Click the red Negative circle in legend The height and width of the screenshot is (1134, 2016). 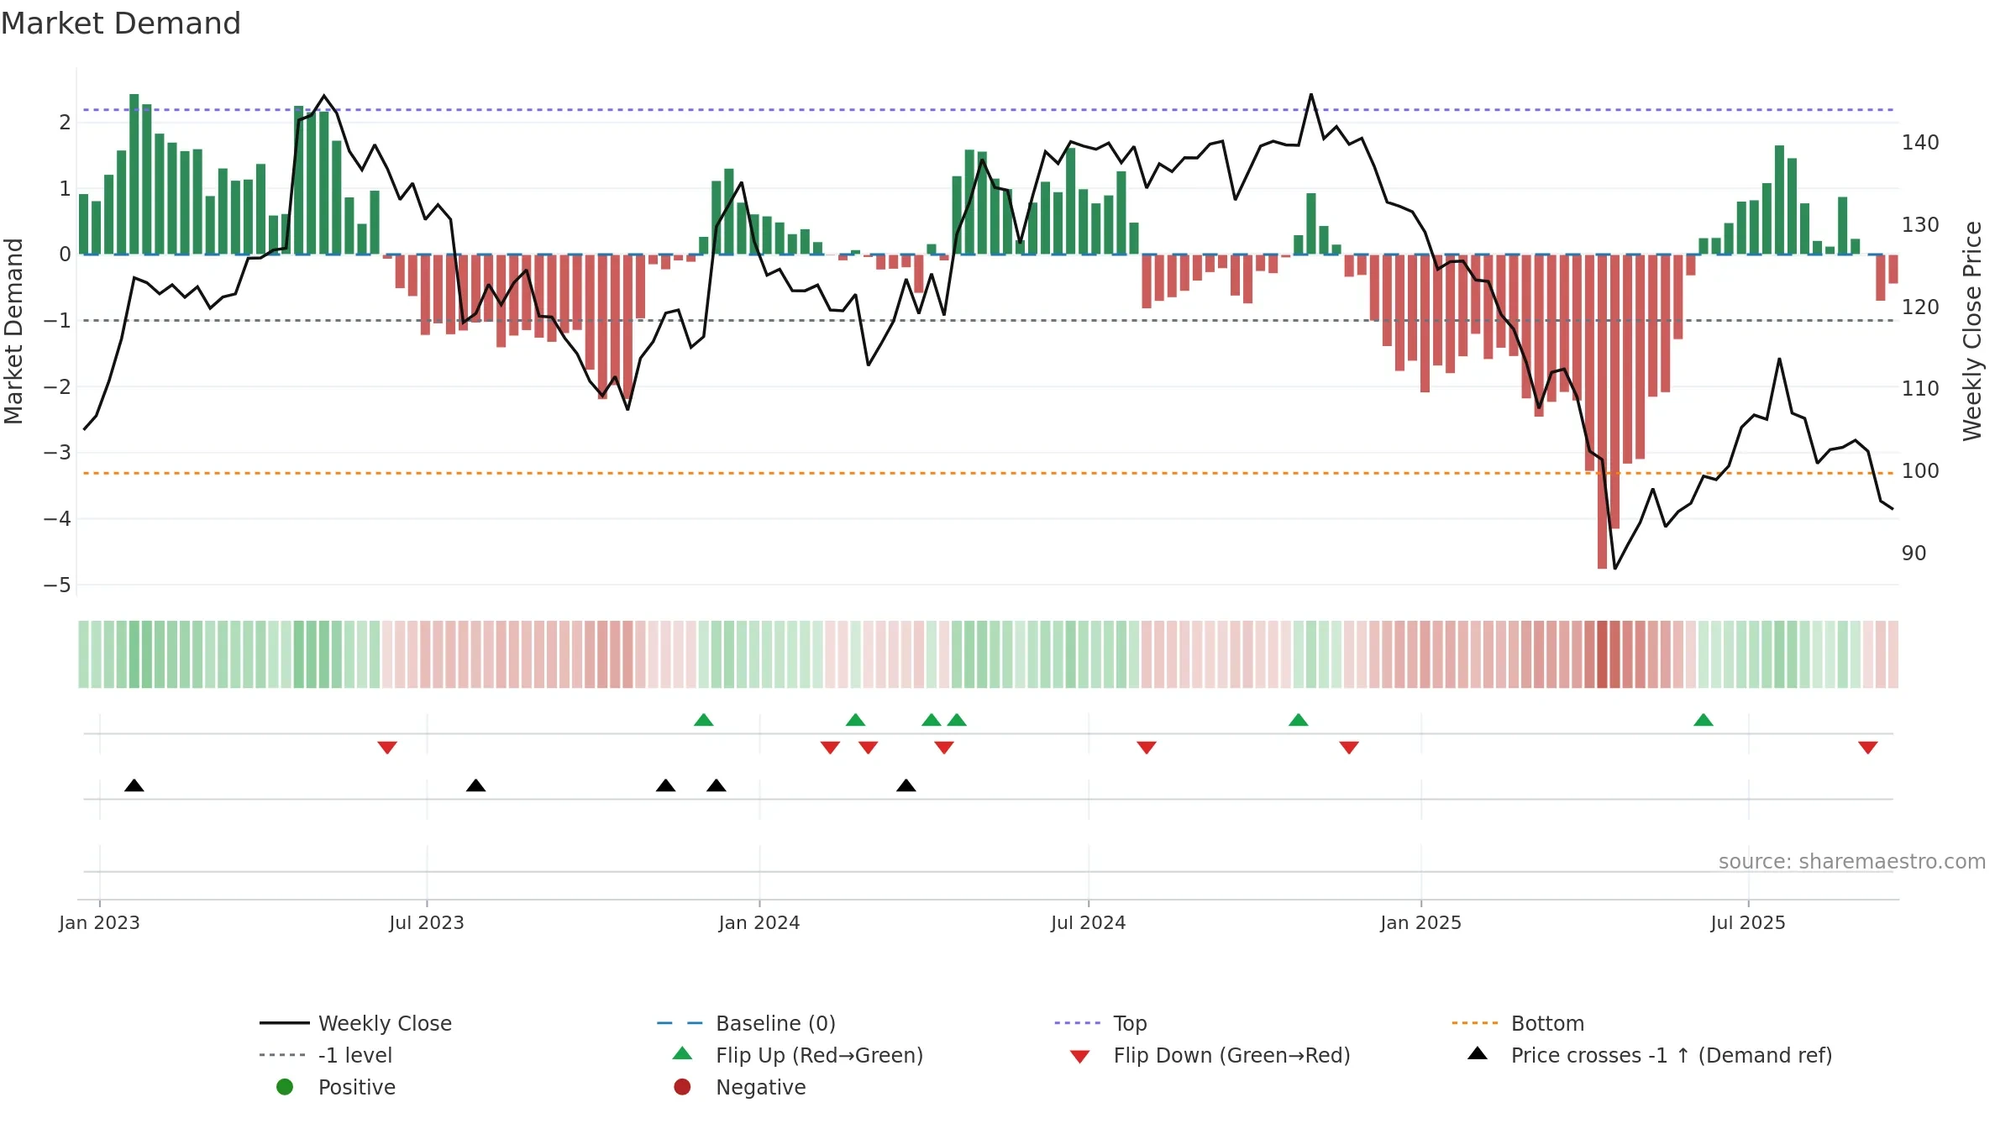pos(682,1087)
